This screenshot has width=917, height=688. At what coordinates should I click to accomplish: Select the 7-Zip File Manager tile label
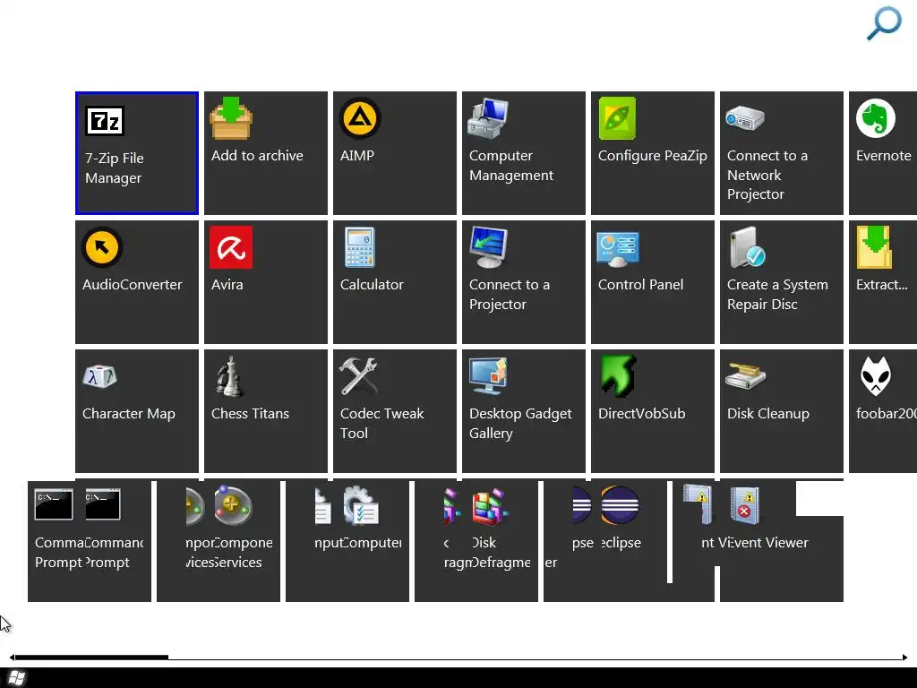pos(114,168)
